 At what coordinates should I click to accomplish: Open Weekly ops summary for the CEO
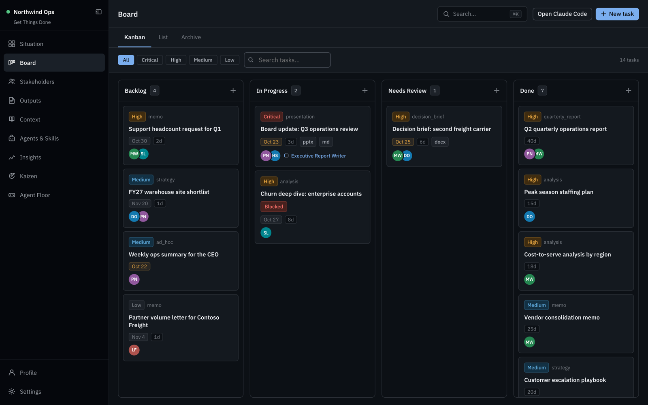181,261
